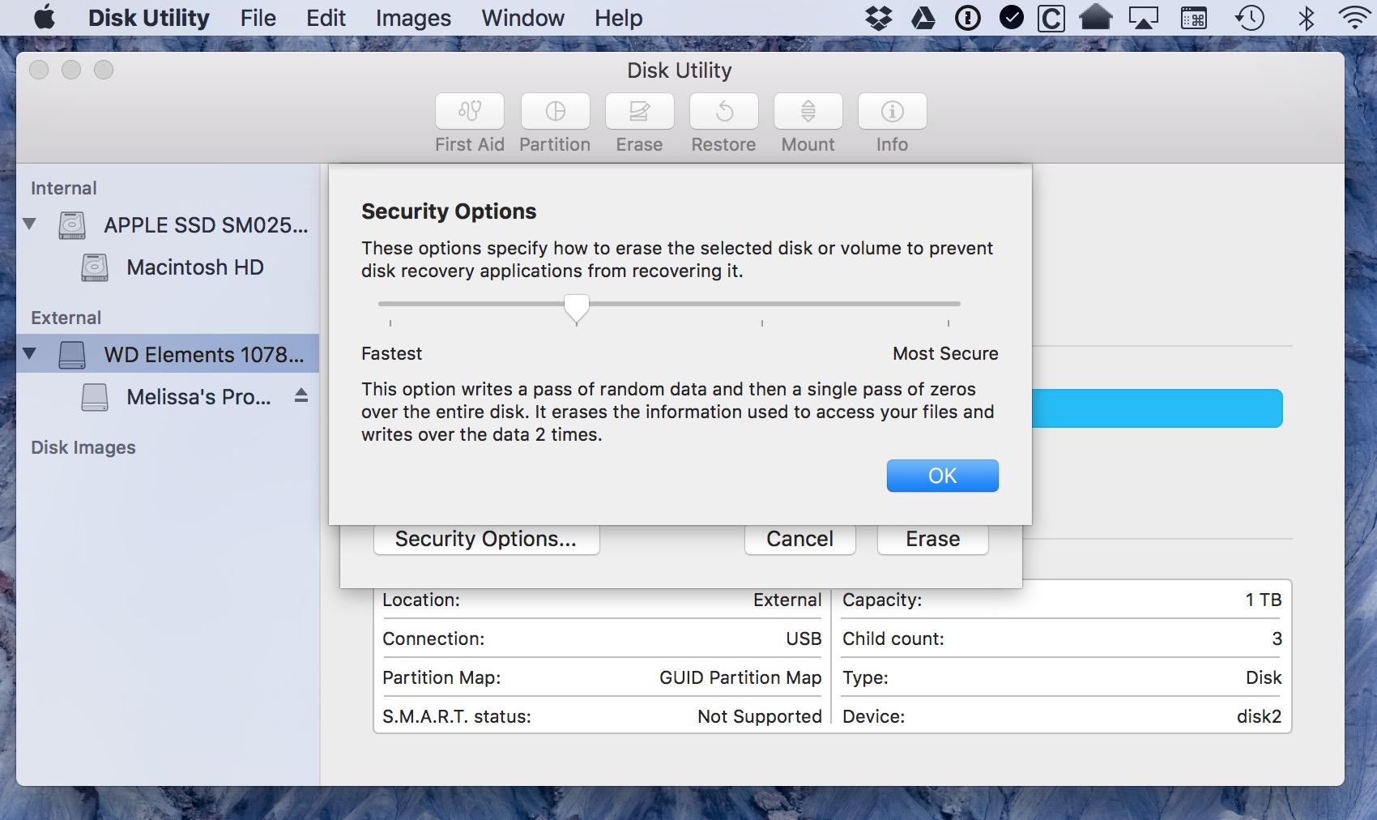
Task: Open the Wi-Fi status menu
Action: pos(1354,18)
